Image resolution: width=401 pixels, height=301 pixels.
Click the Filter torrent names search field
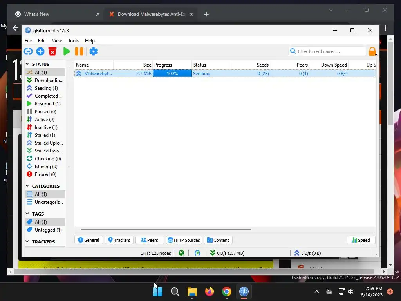click(x=327, y=51)
